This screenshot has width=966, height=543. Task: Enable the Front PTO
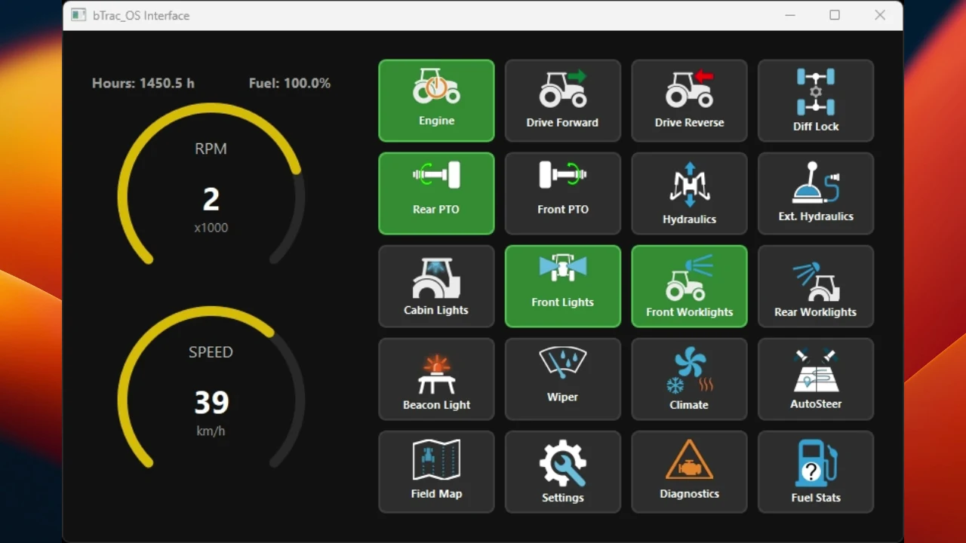[562, 193]
